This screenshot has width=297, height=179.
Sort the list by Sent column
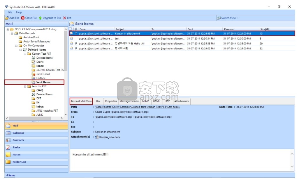(205, 29)
